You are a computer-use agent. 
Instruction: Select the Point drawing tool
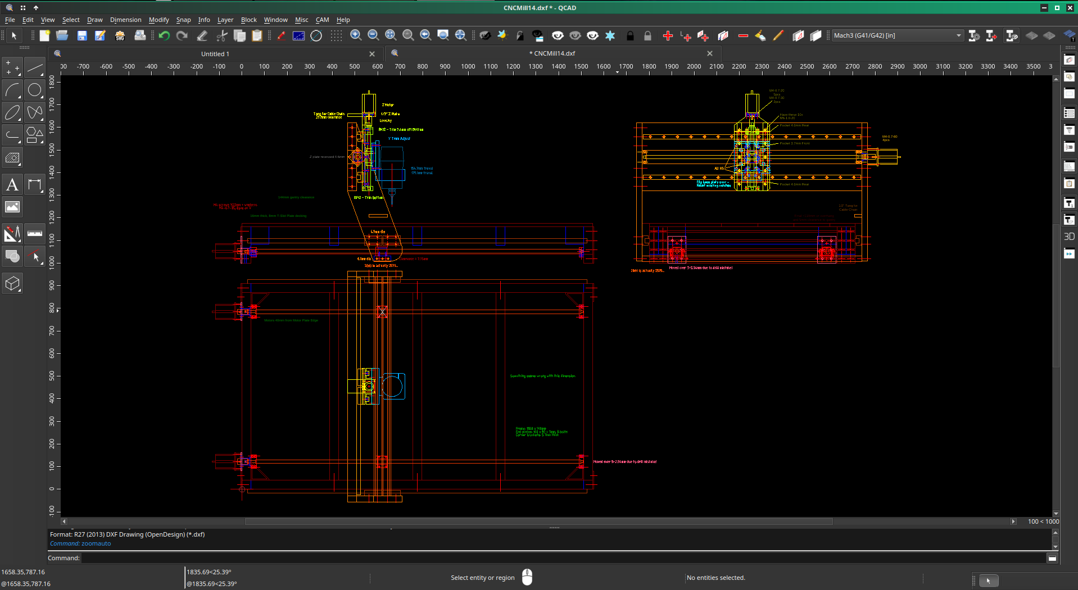click(12, 68)
